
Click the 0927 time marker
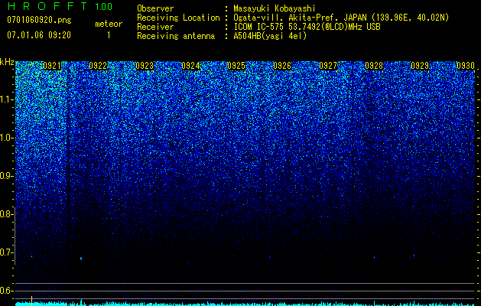(x=328, y=66)
